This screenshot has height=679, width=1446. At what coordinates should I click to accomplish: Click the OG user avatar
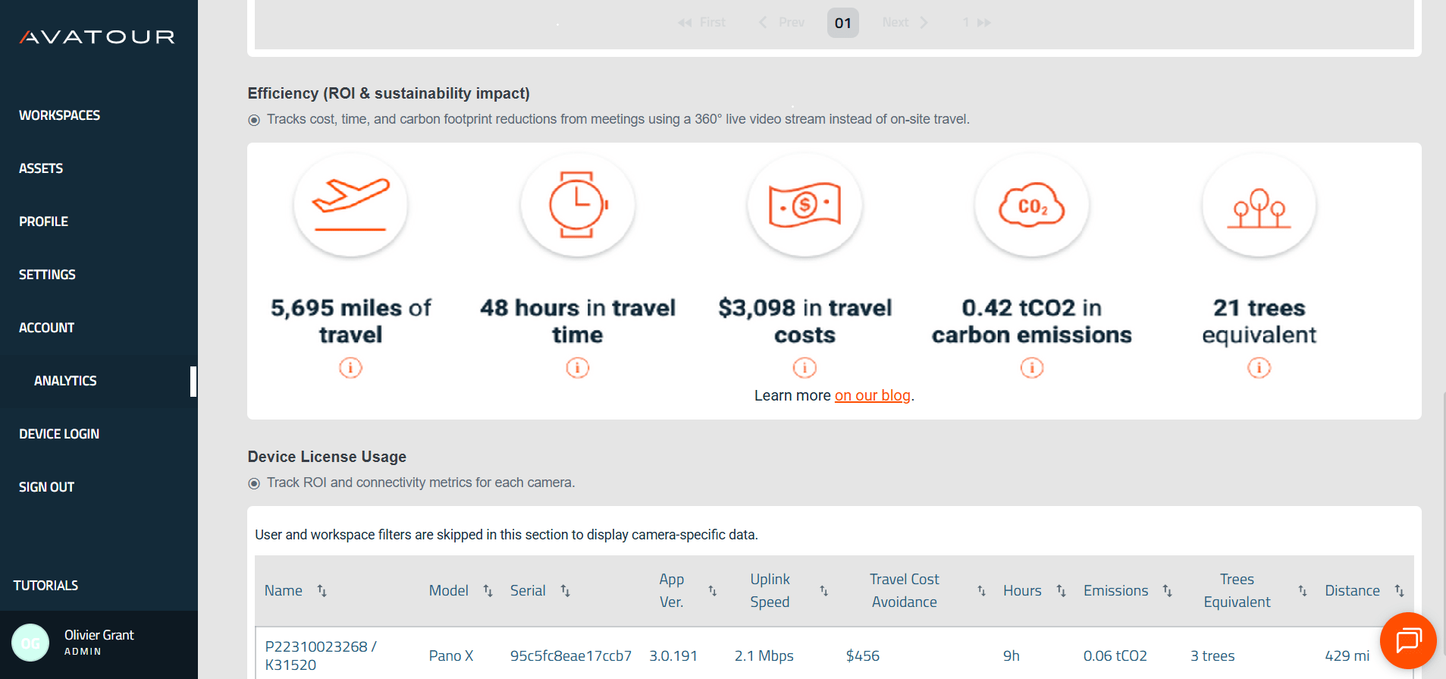click(x=30, y=643)
